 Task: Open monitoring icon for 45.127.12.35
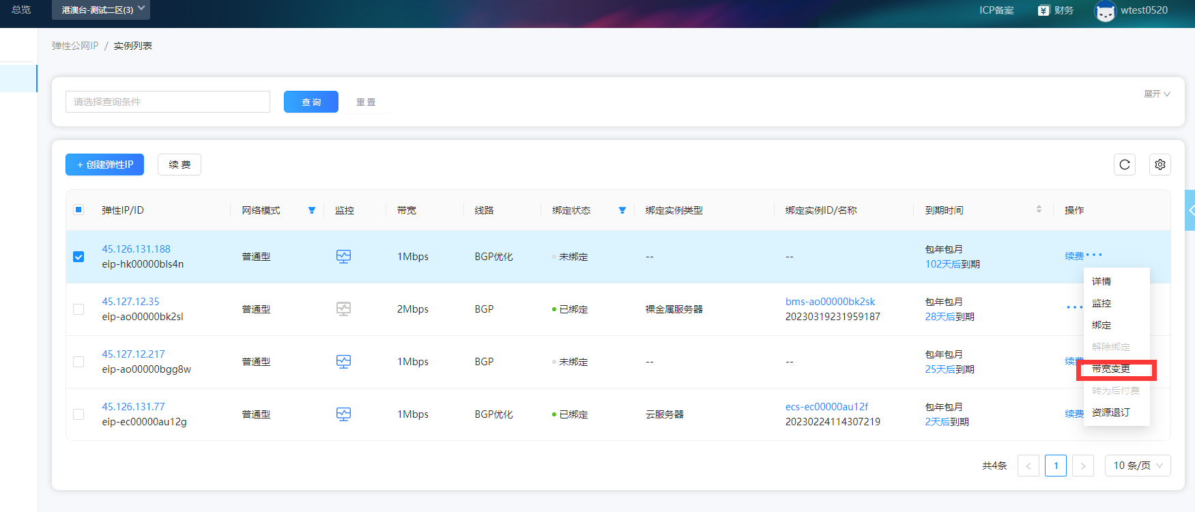coord(343,309)
